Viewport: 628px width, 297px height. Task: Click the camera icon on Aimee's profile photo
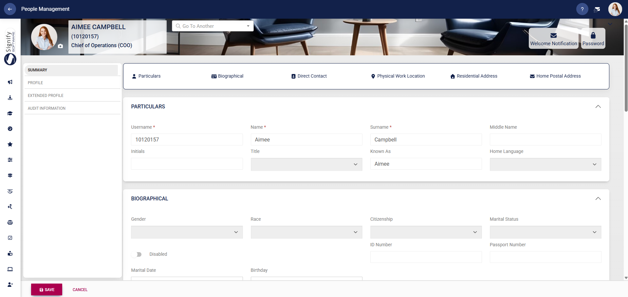(x=60, y=46)
